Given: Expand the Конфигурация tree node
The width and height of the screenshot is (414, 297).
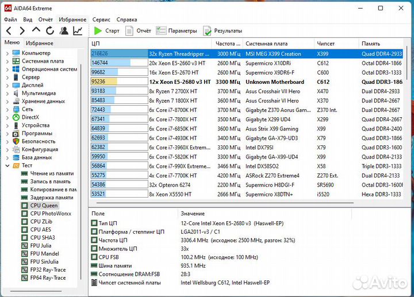Looking at the screenshot, I should 7,150.
